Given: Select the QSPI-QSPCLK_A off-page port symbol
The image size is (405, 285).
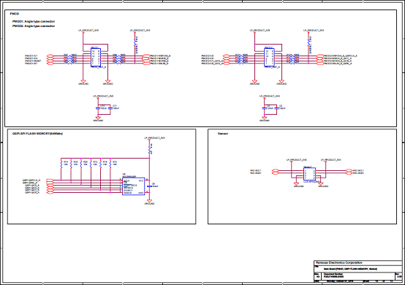Looking at the screenshot, I should click(x=50, y=180).
